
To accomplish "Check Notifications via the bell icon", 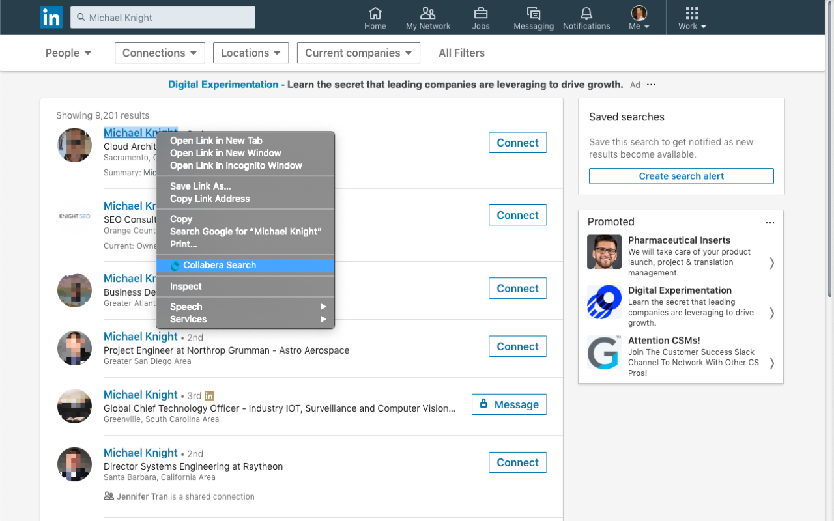I will [586, 18].
